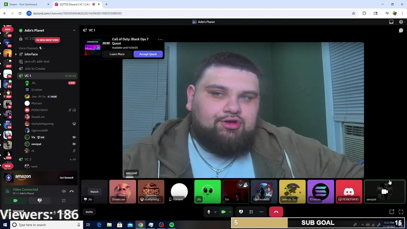Switch to the Discord browser tab

tap(77, 4)
